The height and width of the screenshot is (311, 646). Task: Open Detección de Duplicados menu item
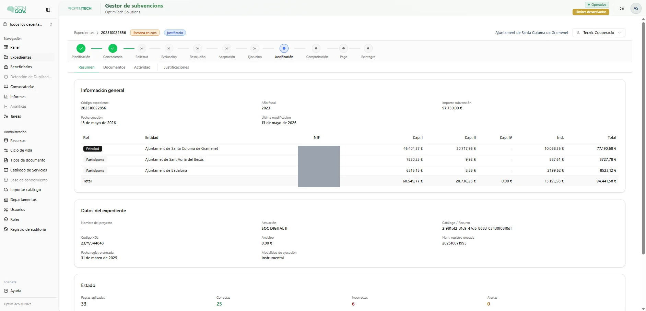point(28,77)
